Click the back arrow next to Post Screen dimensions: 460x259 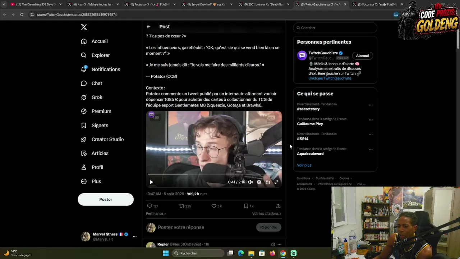click(148, 27)
